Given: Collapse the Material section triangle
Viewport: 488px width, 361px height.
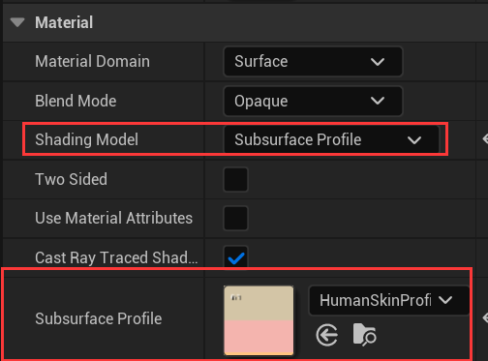Looking at the screenshot, I should tap(17, 22).
